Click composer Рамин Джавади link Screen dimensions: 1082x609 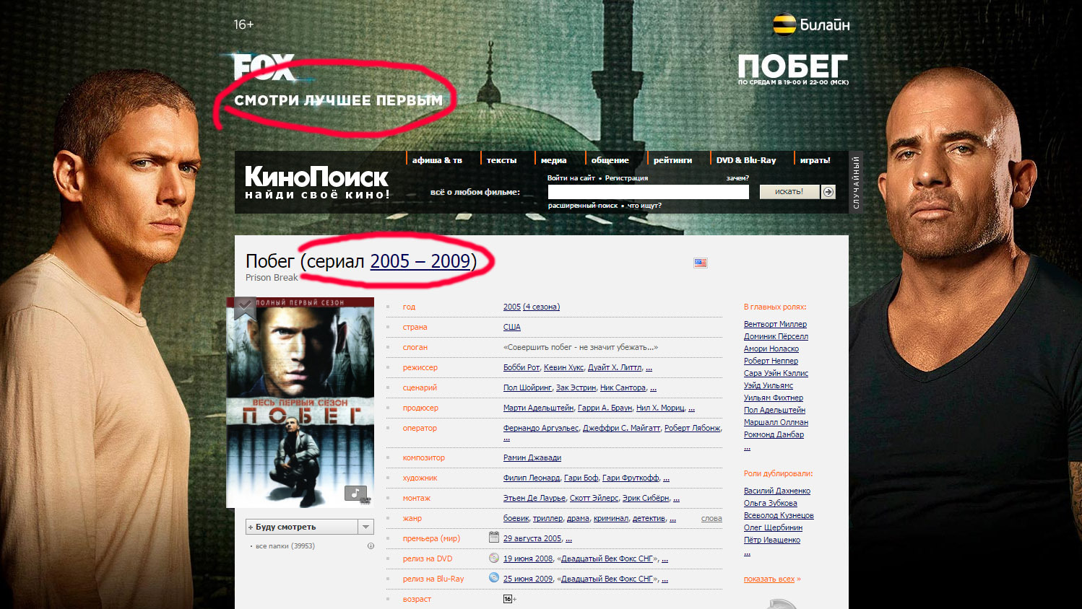(x=532, y=458)
